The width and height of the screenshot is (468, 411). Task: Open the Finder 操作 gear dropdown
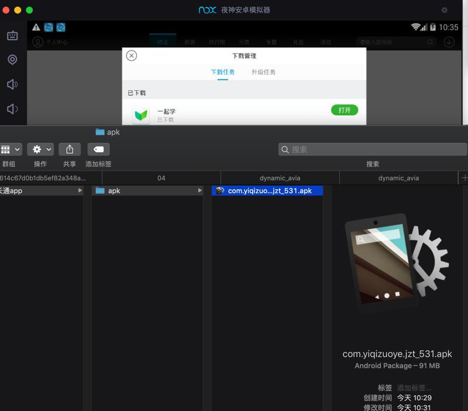point(40,149)
